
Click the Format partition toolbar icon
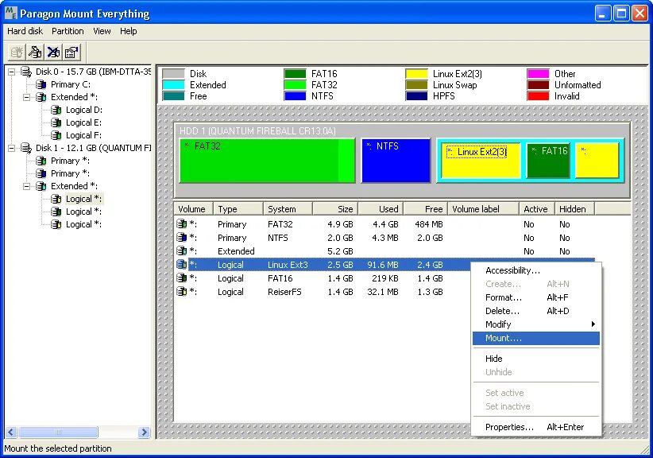click(x=35, y=52)
